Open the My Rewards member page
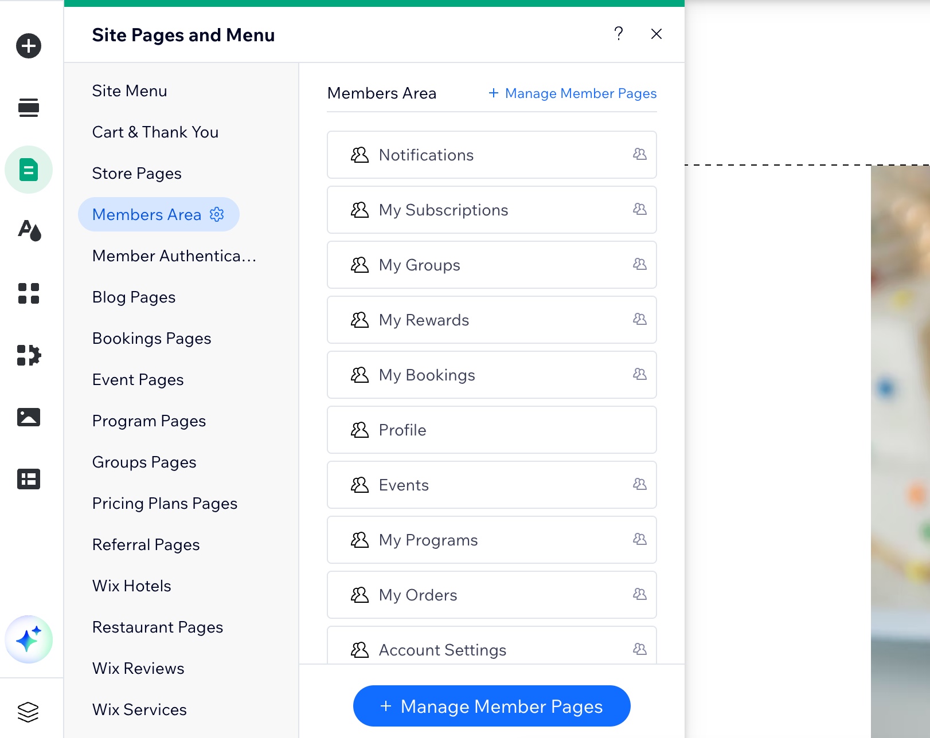This screenshot has width=930, height=738. 492,320
